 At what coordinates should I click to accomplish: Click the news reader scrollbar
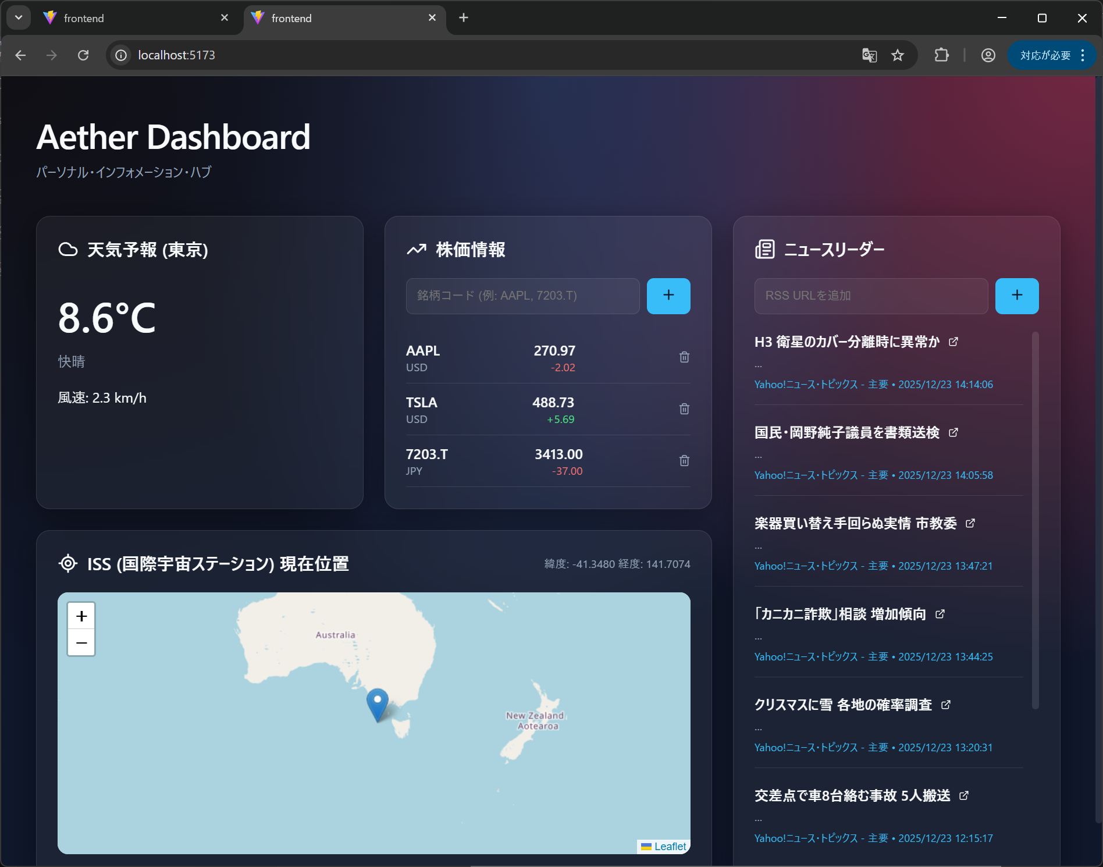click(1035, 520)
